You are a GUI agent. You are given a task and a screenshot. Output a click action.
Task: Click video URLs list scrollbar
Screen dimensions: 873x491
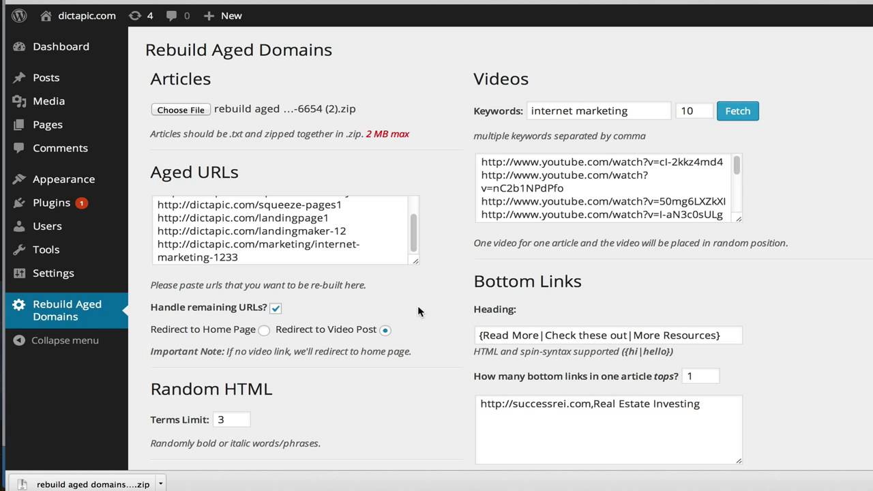737,165
